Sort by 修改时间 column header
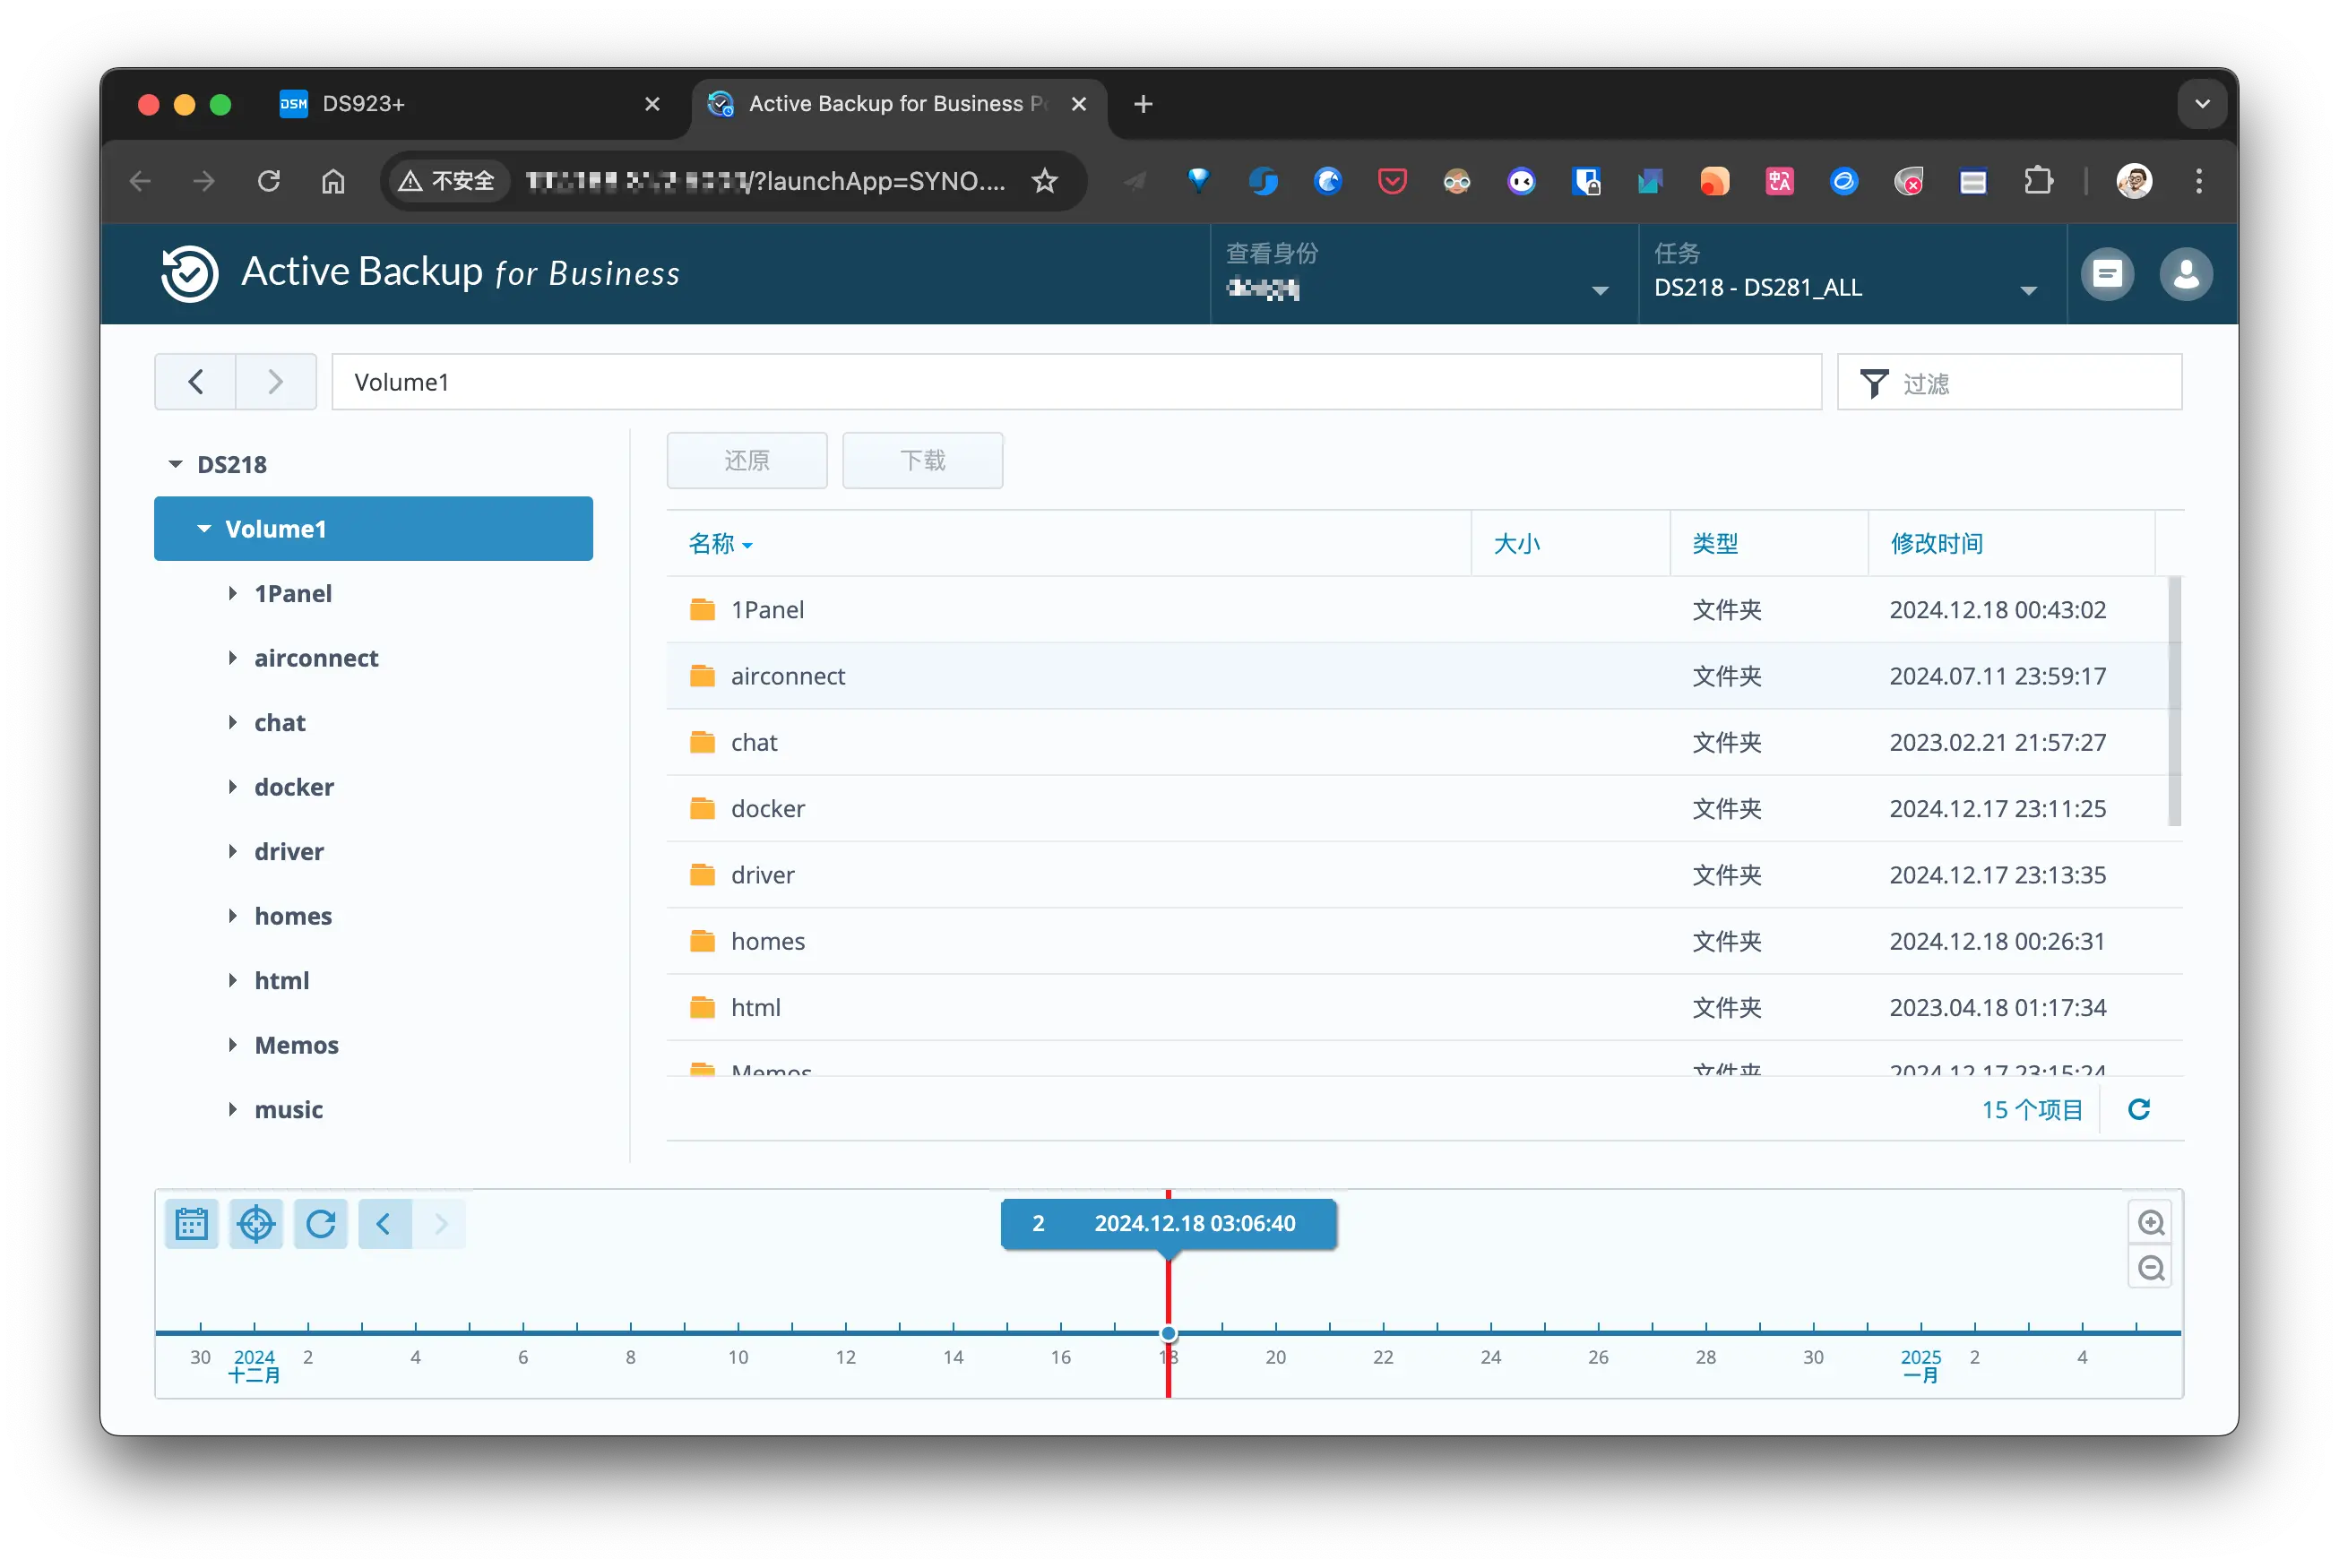The height and width of the screenshot is (1568, 2339). coord(1936,544)
